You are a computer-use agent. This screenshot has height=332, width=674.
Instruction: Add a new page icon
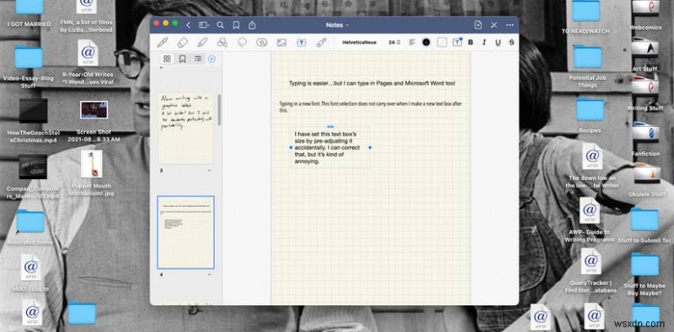[478, 25]
